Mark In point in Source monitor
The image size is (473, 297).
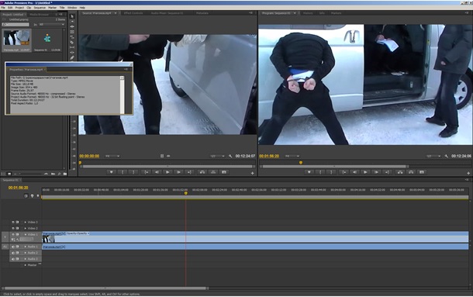pos(123,172)
